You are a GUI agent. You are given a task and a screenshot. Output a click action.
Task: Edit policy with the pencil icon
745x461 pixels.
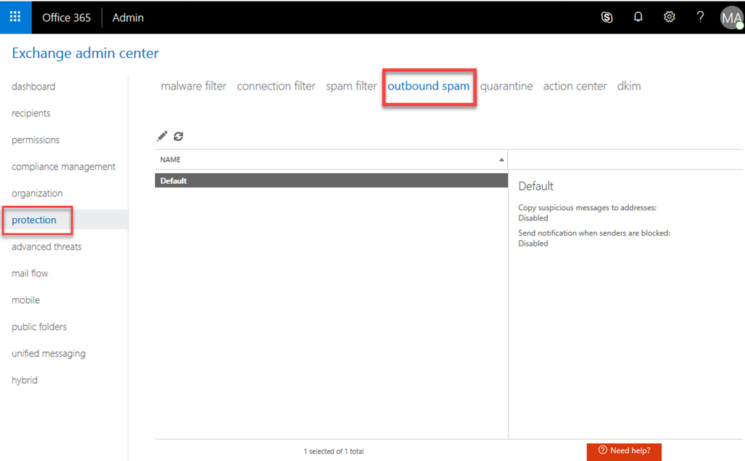tap(162, 136)
